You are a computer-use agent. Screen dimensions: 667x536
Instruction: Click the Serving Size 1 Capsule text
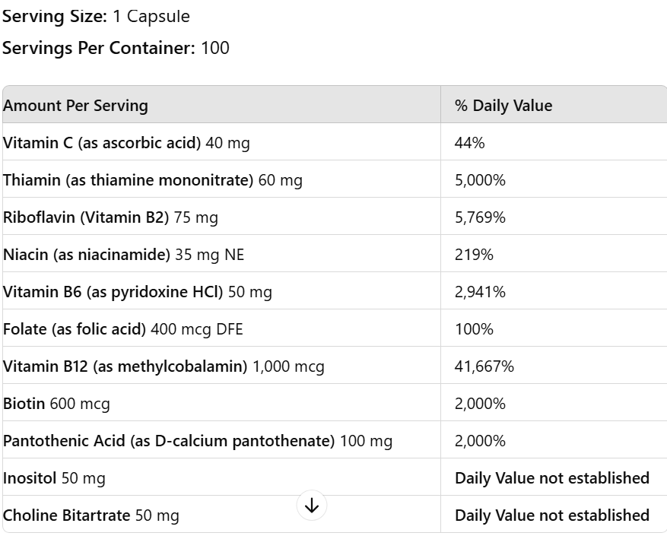click(96, 16)
